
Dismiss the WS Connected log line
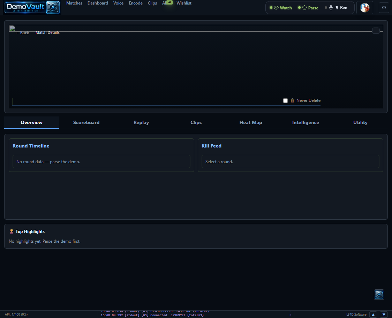click(290, 315)
